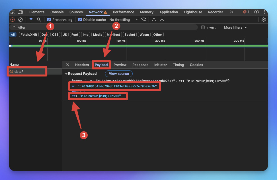
Task: Filter by Img requests
Action: tap(85, 35)
